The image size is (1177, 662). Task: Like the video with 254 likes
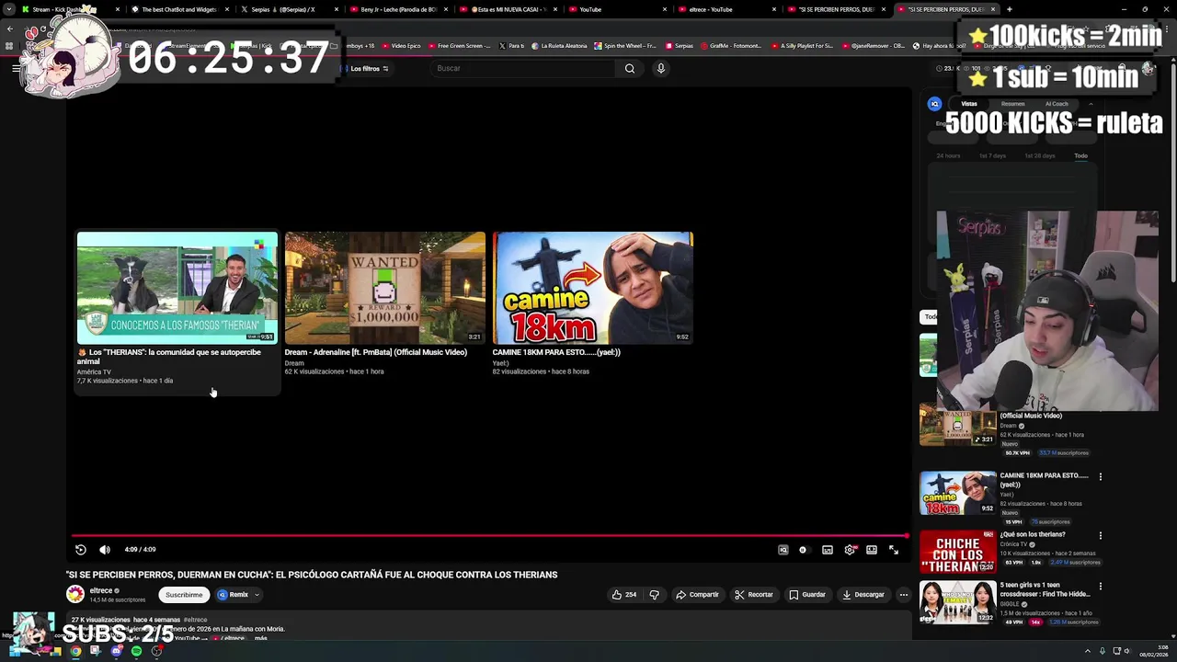[x=624, y=595]
